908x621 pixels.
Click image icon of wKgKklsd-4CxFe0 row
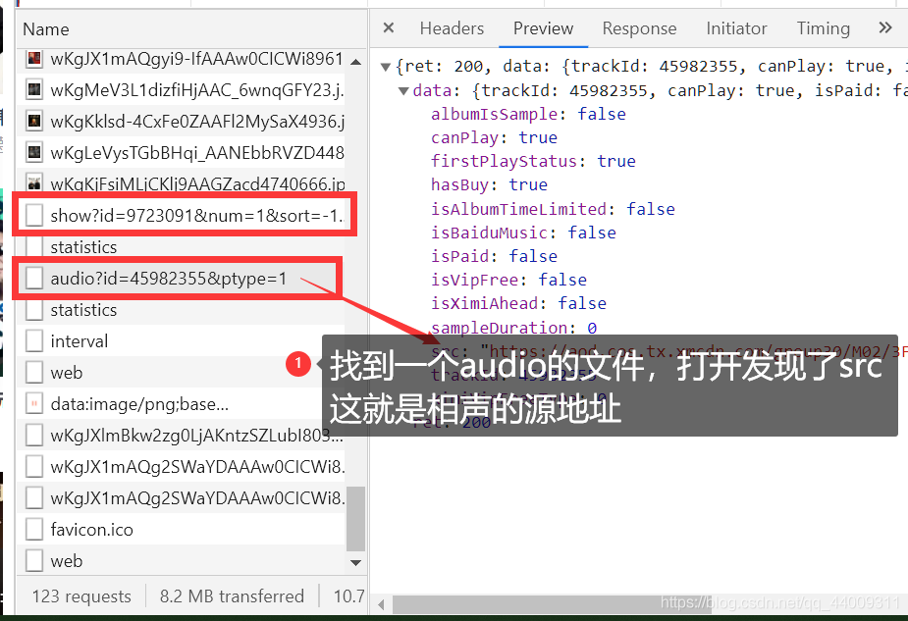[34, 121]
